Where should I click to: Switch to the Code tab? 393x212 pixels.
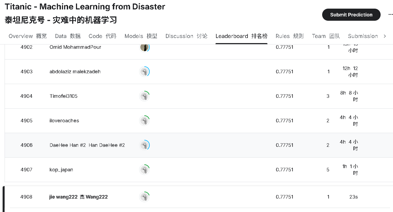pyautogui.click(x=102, y=36)
